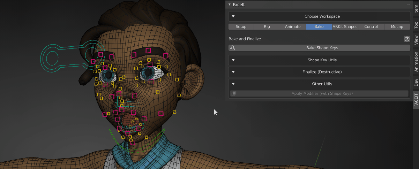Click the FaceIt panel grip dots handle
This screenshot has height=169, width=419.
coord(408,5)
